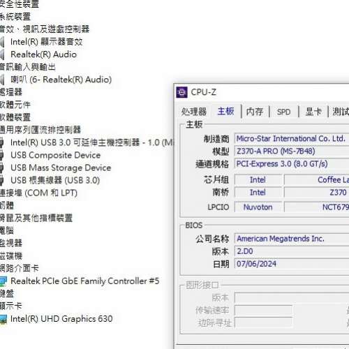
Task: Click chipset vendor field Intel next to 芯片组
Action: pos(258,180)
